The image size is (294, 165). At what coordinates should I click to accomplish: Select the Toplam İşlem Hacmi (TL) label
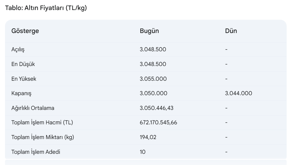(42, 123)
